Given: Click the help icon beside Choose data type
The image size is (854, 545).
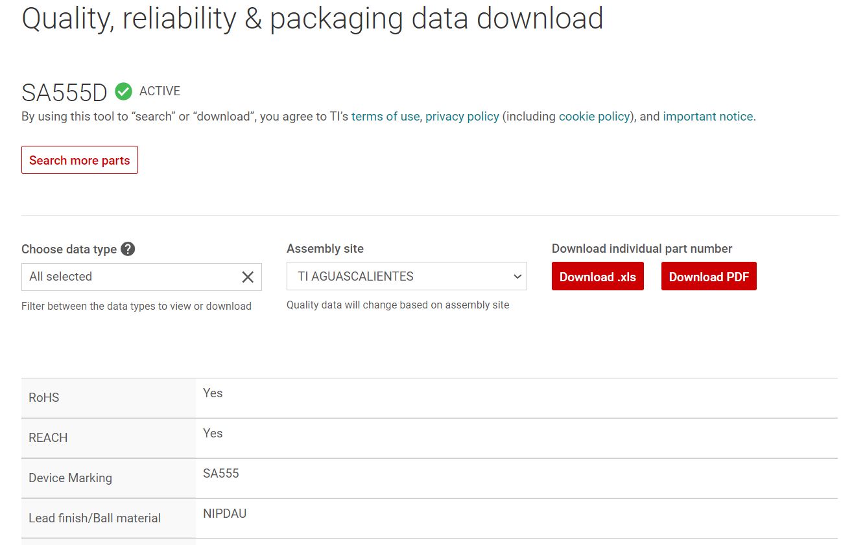Looking at the screenshot, I should pos(128,249).
